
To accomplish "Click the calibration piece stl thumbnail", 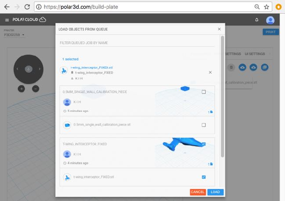I will click(x=67, y=125).
